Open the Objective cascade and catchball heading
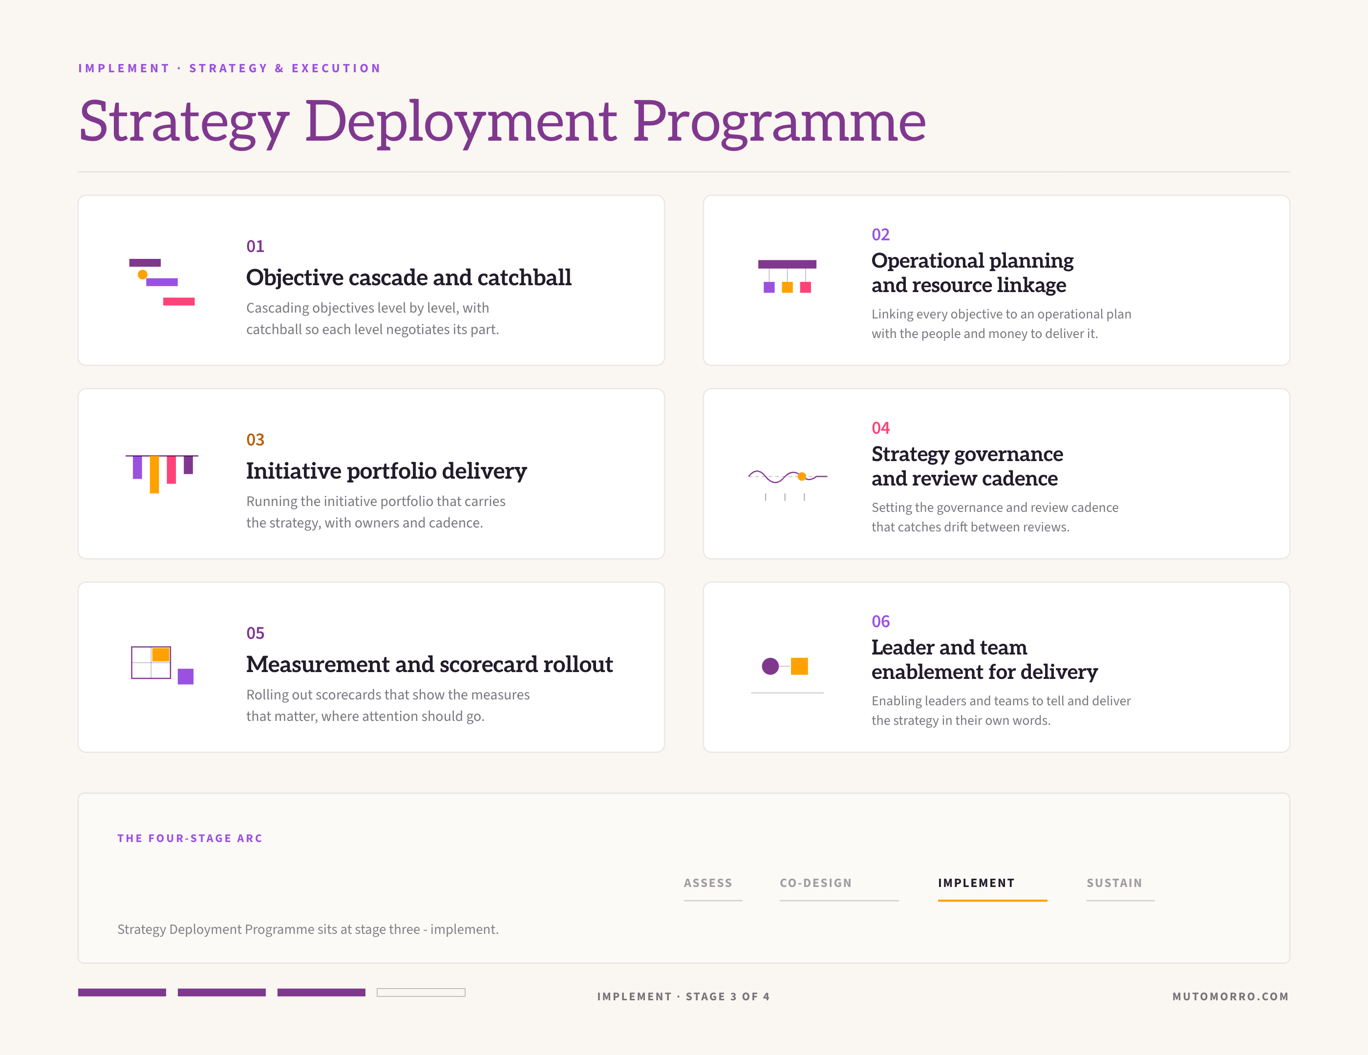 tap(408, 277)
